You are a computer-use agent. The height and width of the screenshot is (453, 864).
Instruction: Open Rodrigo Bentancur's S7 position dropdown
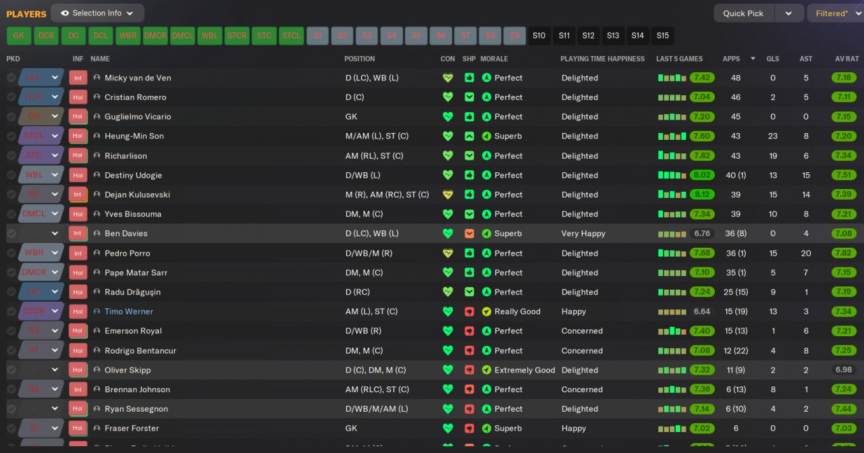[41, 350]
